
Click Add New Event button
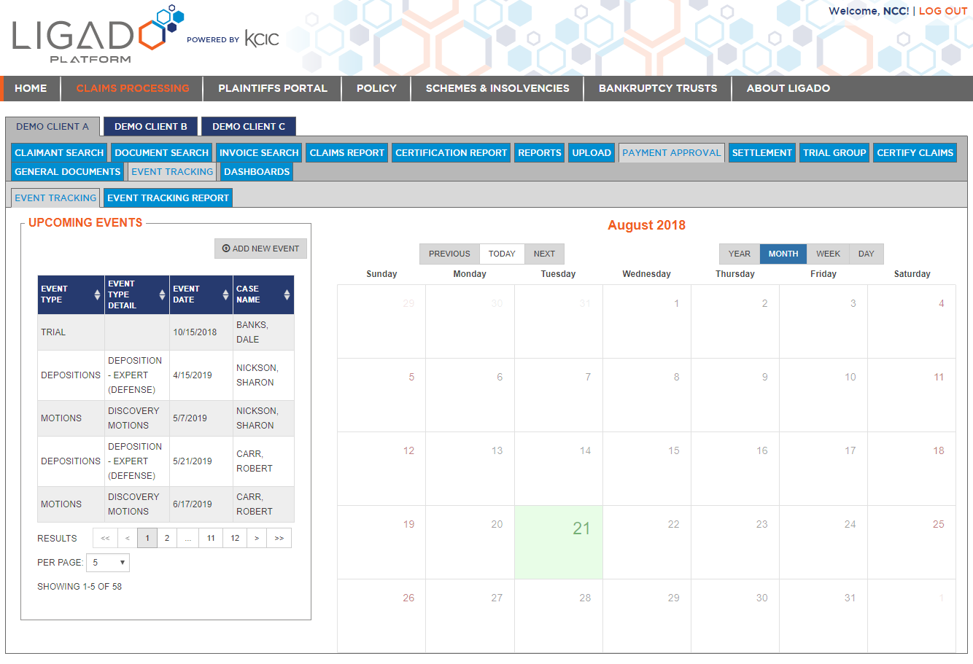tap(260, 249)
